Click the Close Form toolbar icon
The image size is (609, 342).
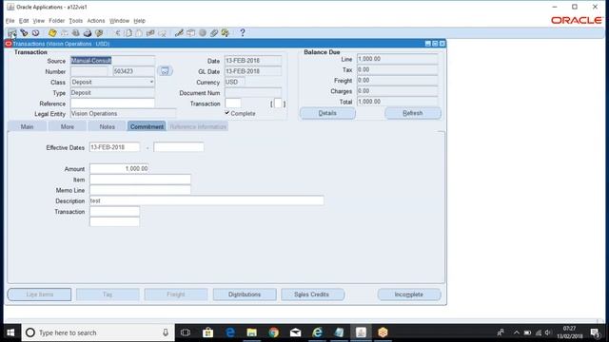[99, 33]
